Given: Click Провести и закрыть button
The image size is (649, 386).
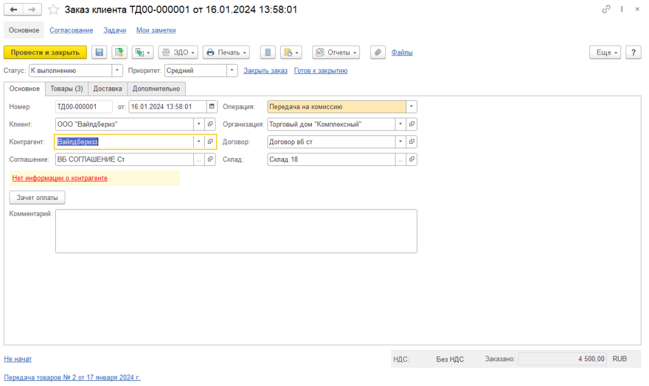Looking at the screenshot, I should pyautogui.click(x=45, y=53).
